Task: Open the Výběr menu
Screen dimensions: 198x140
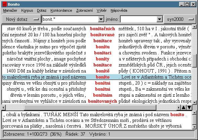Action: point(102,10)
